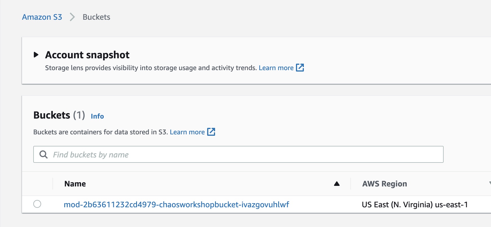Screen dimensions: 491x227
Task: Click external link icon beside Storage lens Learn more
Action: (x=300, y=68)
